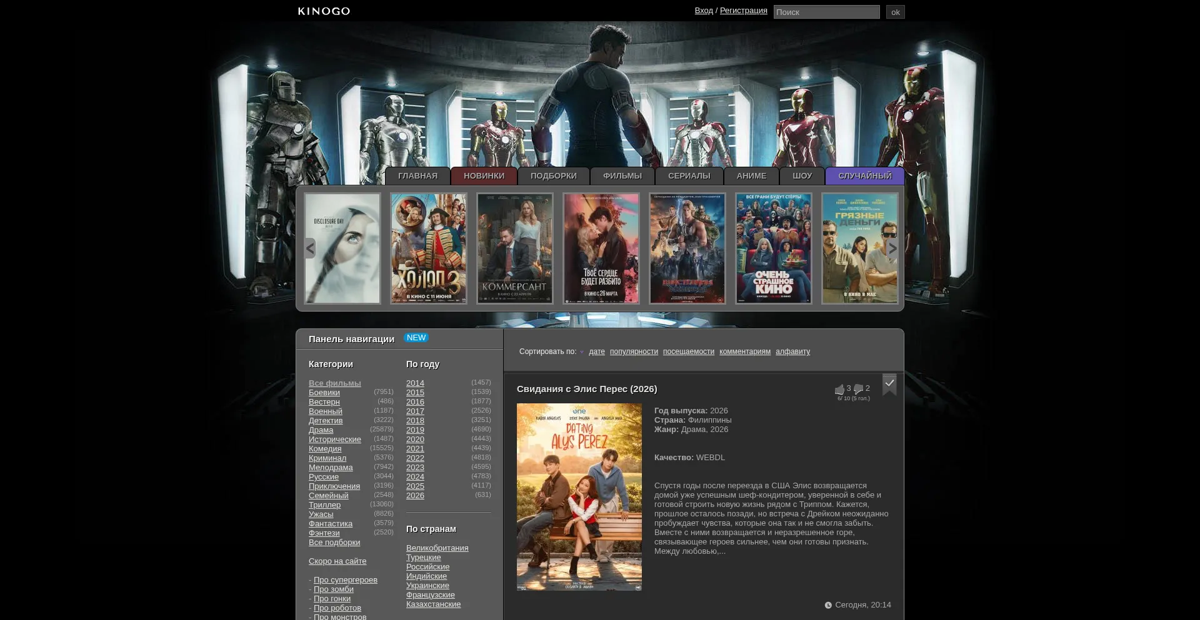The height and width of the screenshot is (620, 1200).
Task: Click the ok search button
Action: click(x=895, y=12)
